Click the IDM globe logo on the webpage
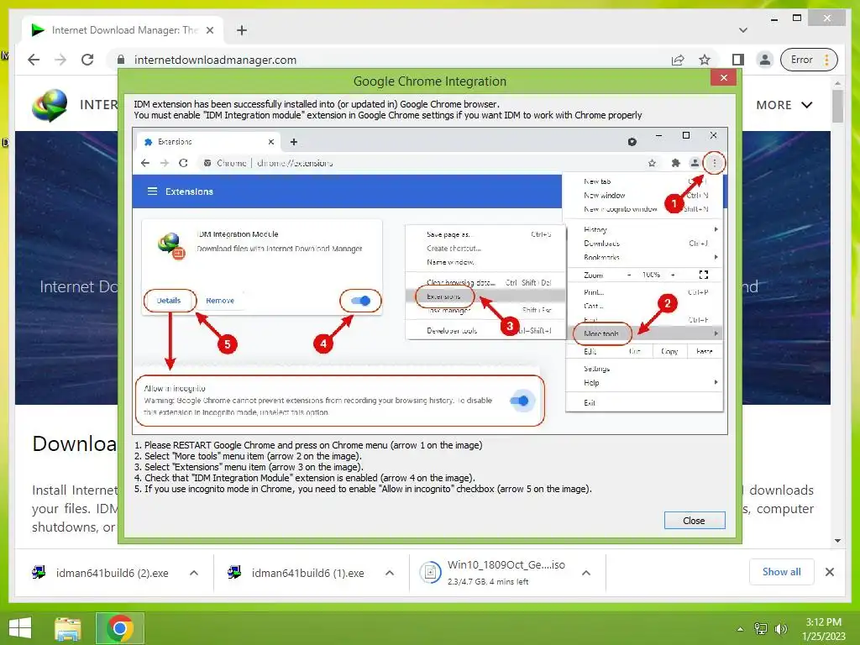860x645 pixels. point(50,105)
